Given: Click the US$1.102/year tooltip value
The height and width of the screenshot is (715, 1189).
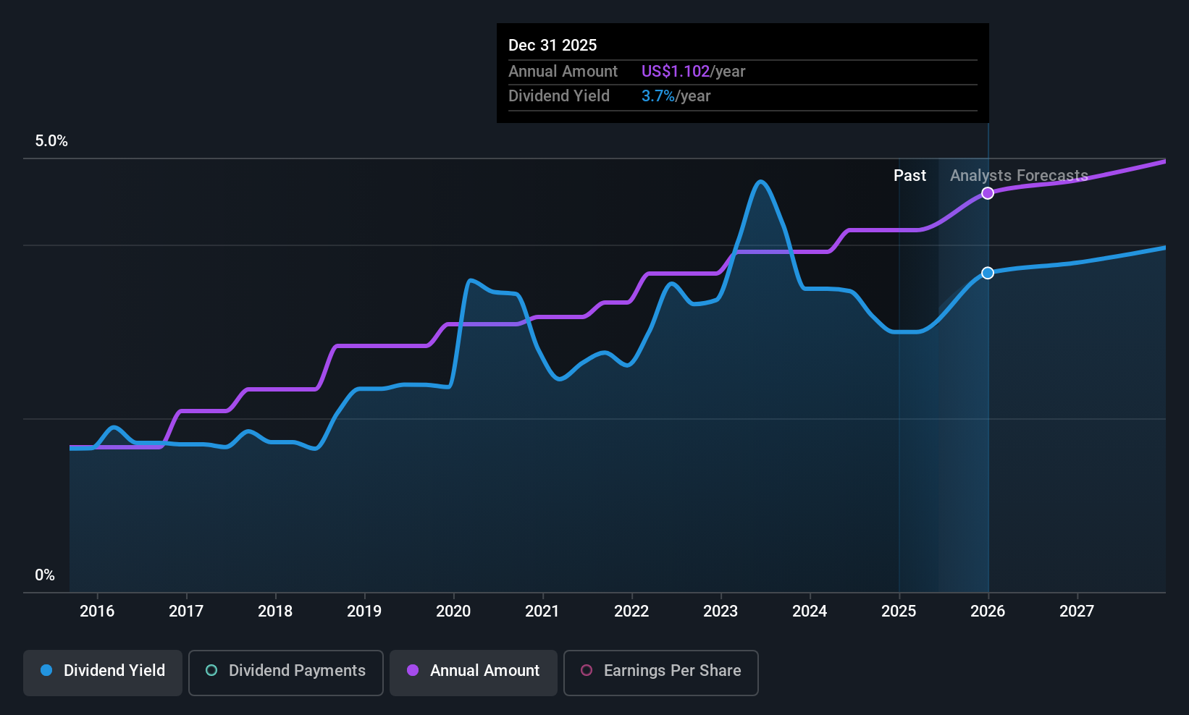Looking at the screenshot, I should [x=693, y=72].
